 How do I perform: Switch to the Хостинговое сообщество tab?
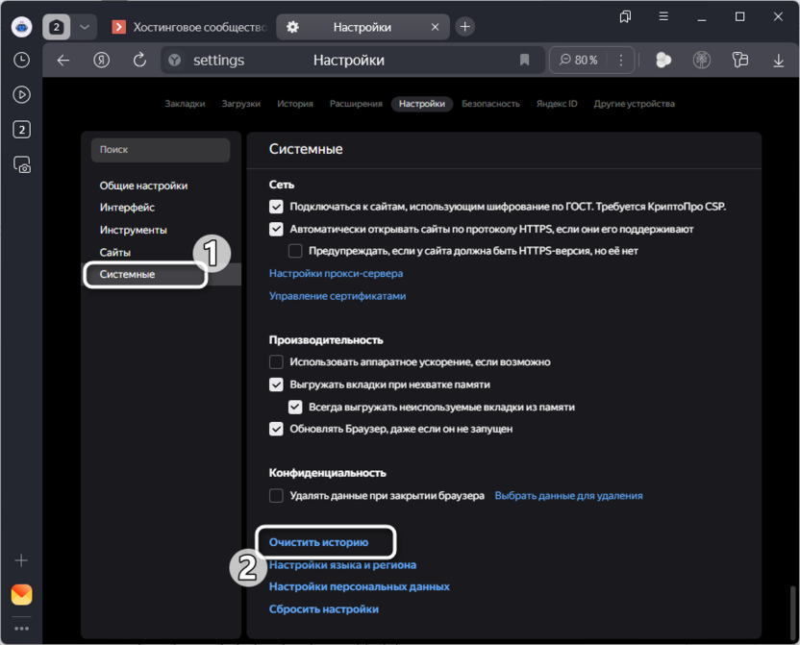[x=189, y=27]
